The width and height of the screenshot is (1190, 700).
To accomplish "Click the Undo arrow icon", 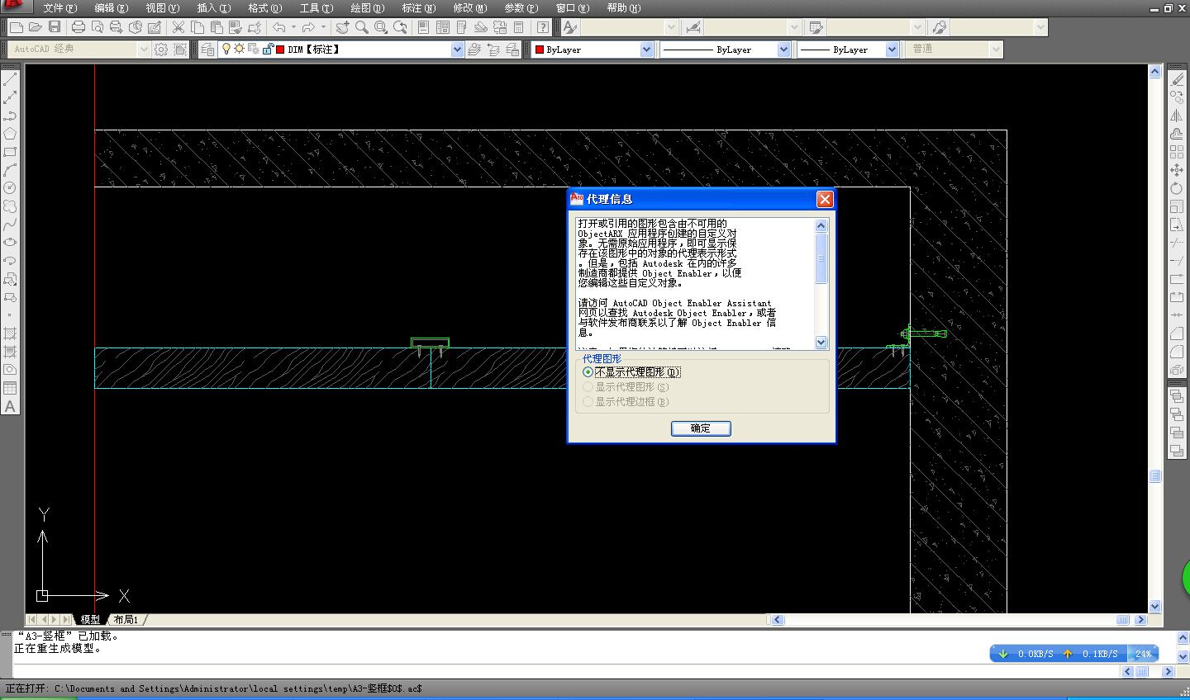I will tap(279, 27).
